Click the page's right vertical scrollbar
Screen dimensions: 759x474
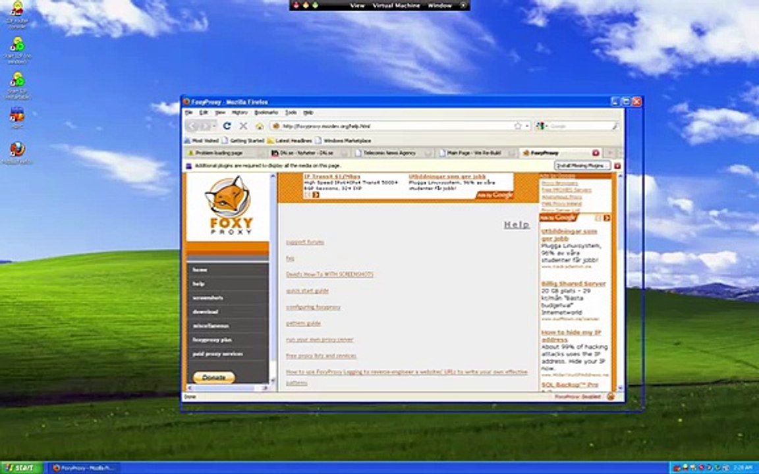[x=621, y=282]
